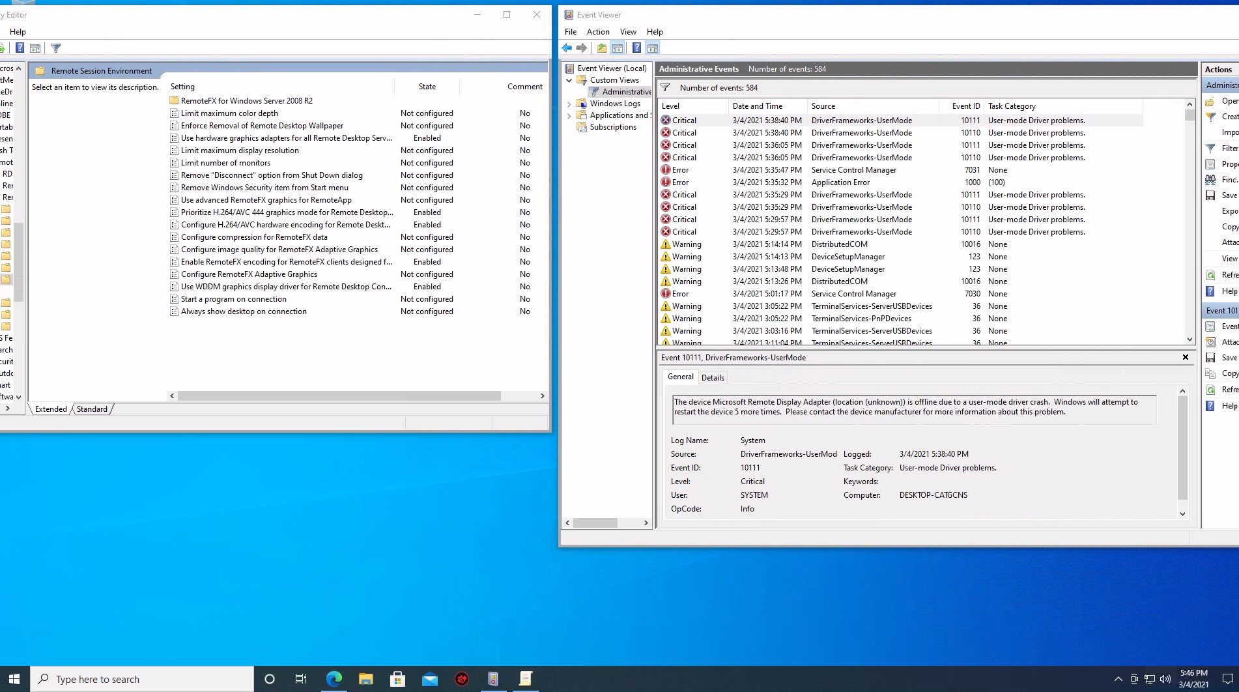Screen dimensions: 1239x692
Task: Click the Filter funnel icon in Policy Editor toolbar
Action: [x=56, y=48]
